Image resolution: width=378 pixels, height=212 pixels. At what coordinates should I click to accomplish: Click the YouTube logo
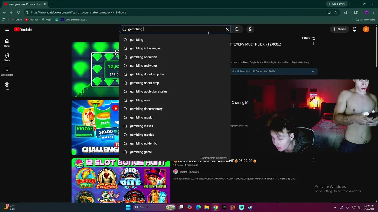click(x=23, y=29)
